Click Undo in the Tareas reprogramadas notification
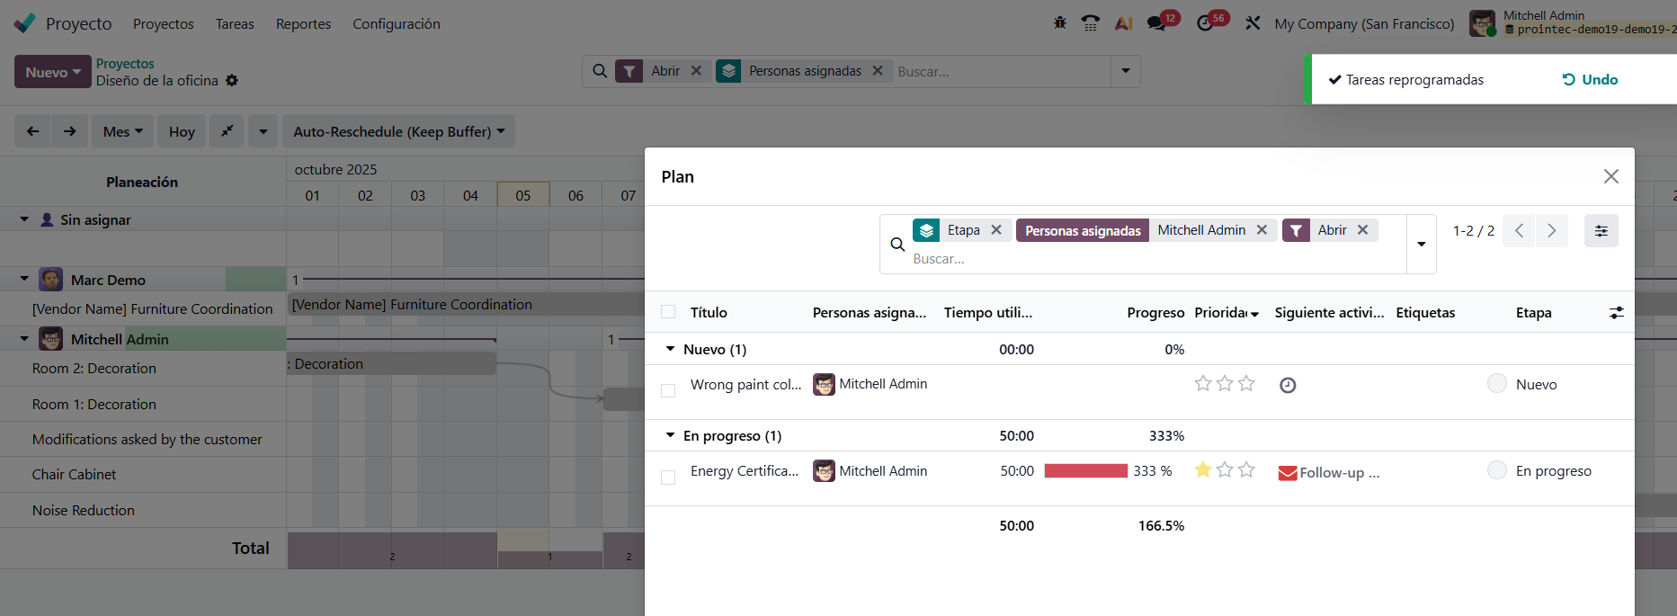 pos(1590,80)
